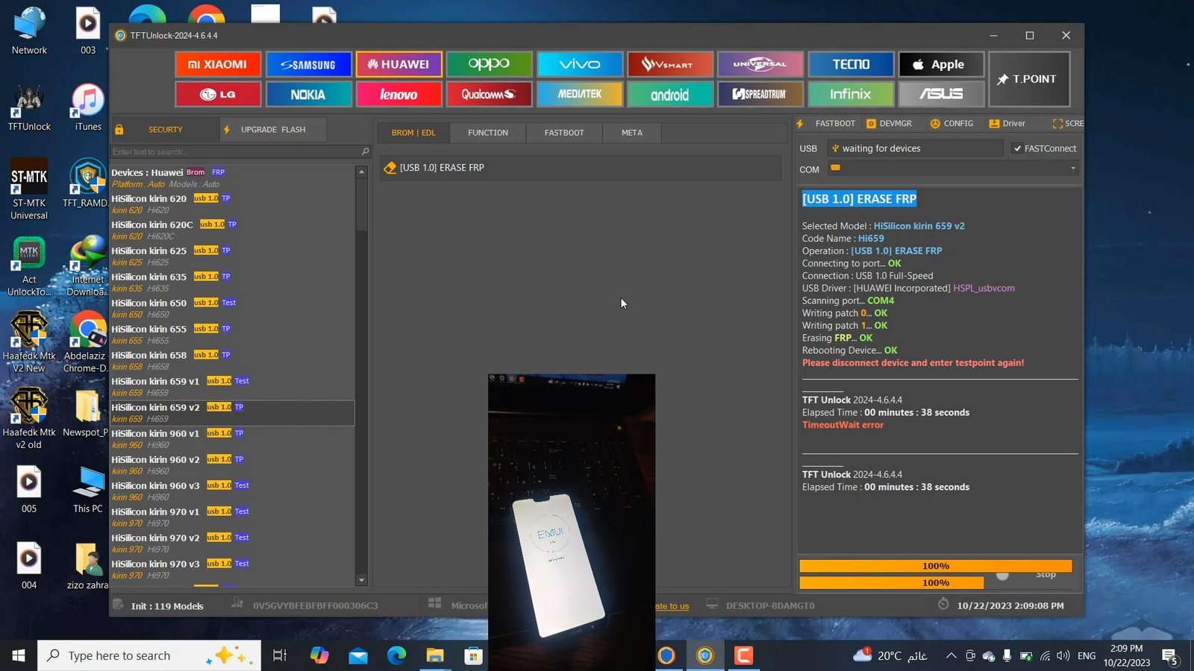Viewport: 1194px width, 671px height.
Task: Click the upper 100% progress bar
Action: [936, 566]
